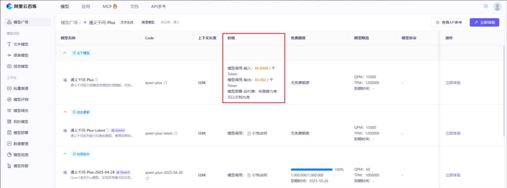Viewport: 507px width, 188px height.
Task: Collapse the 主干模型 group
Action: pos(65,53)
